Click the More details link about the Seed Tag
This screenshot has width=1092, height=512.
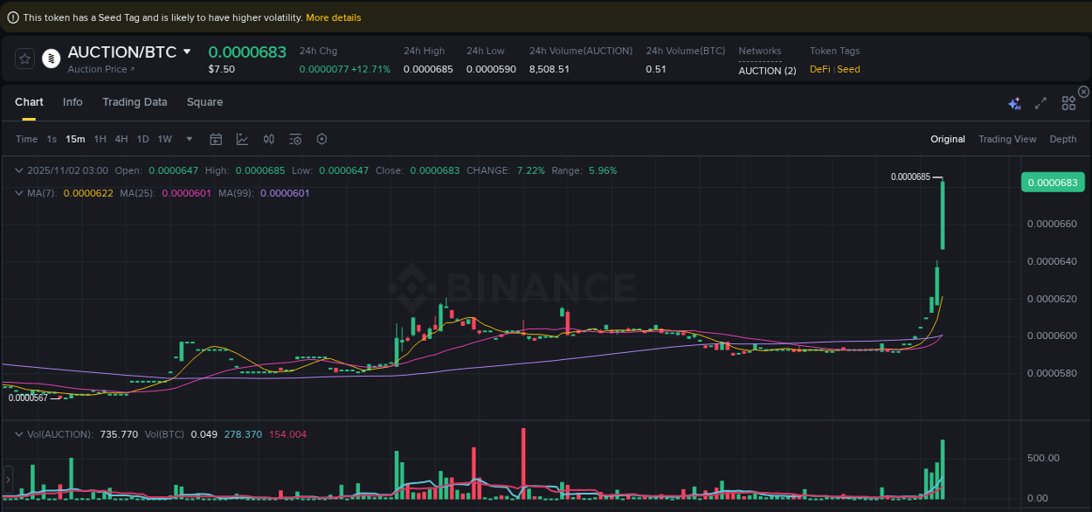pos(333,17)
